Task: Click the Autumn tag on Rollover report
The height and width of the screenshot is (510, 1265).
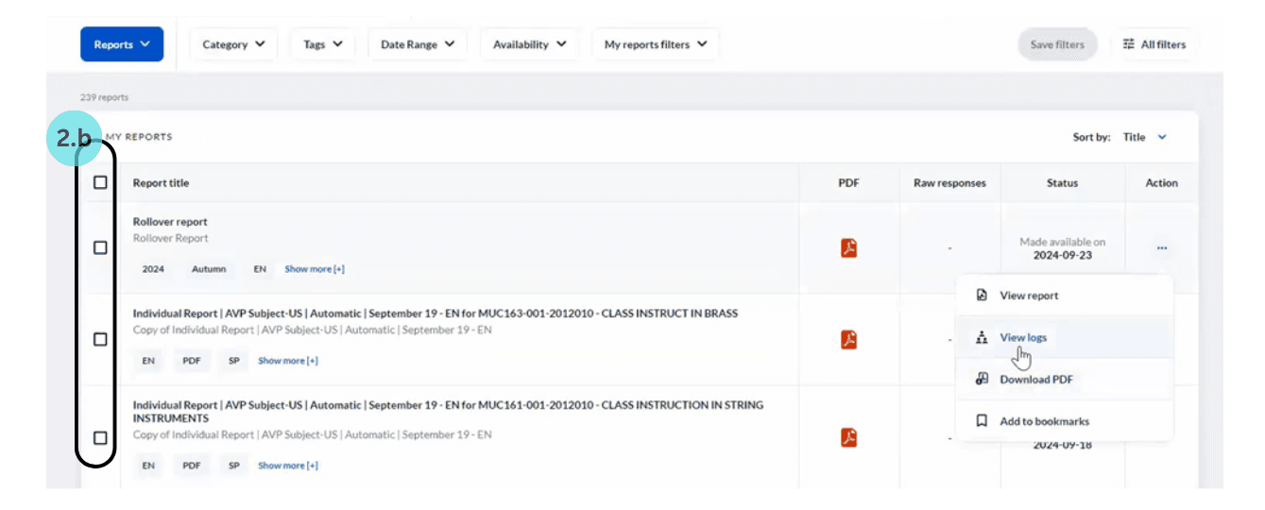Action: (x=209, y=269)
